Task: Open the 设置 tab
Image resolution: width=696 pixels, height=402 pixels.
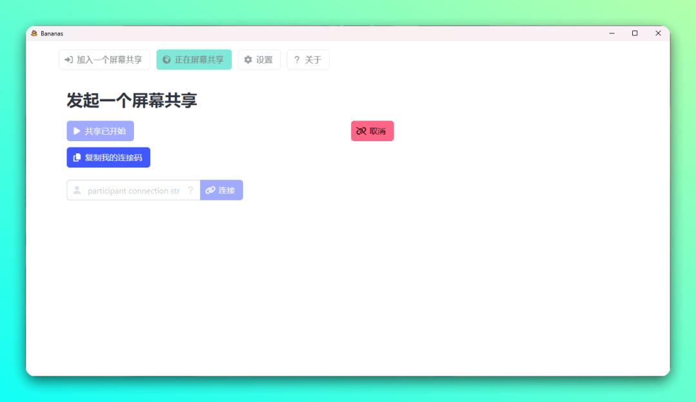Action: 259,60
